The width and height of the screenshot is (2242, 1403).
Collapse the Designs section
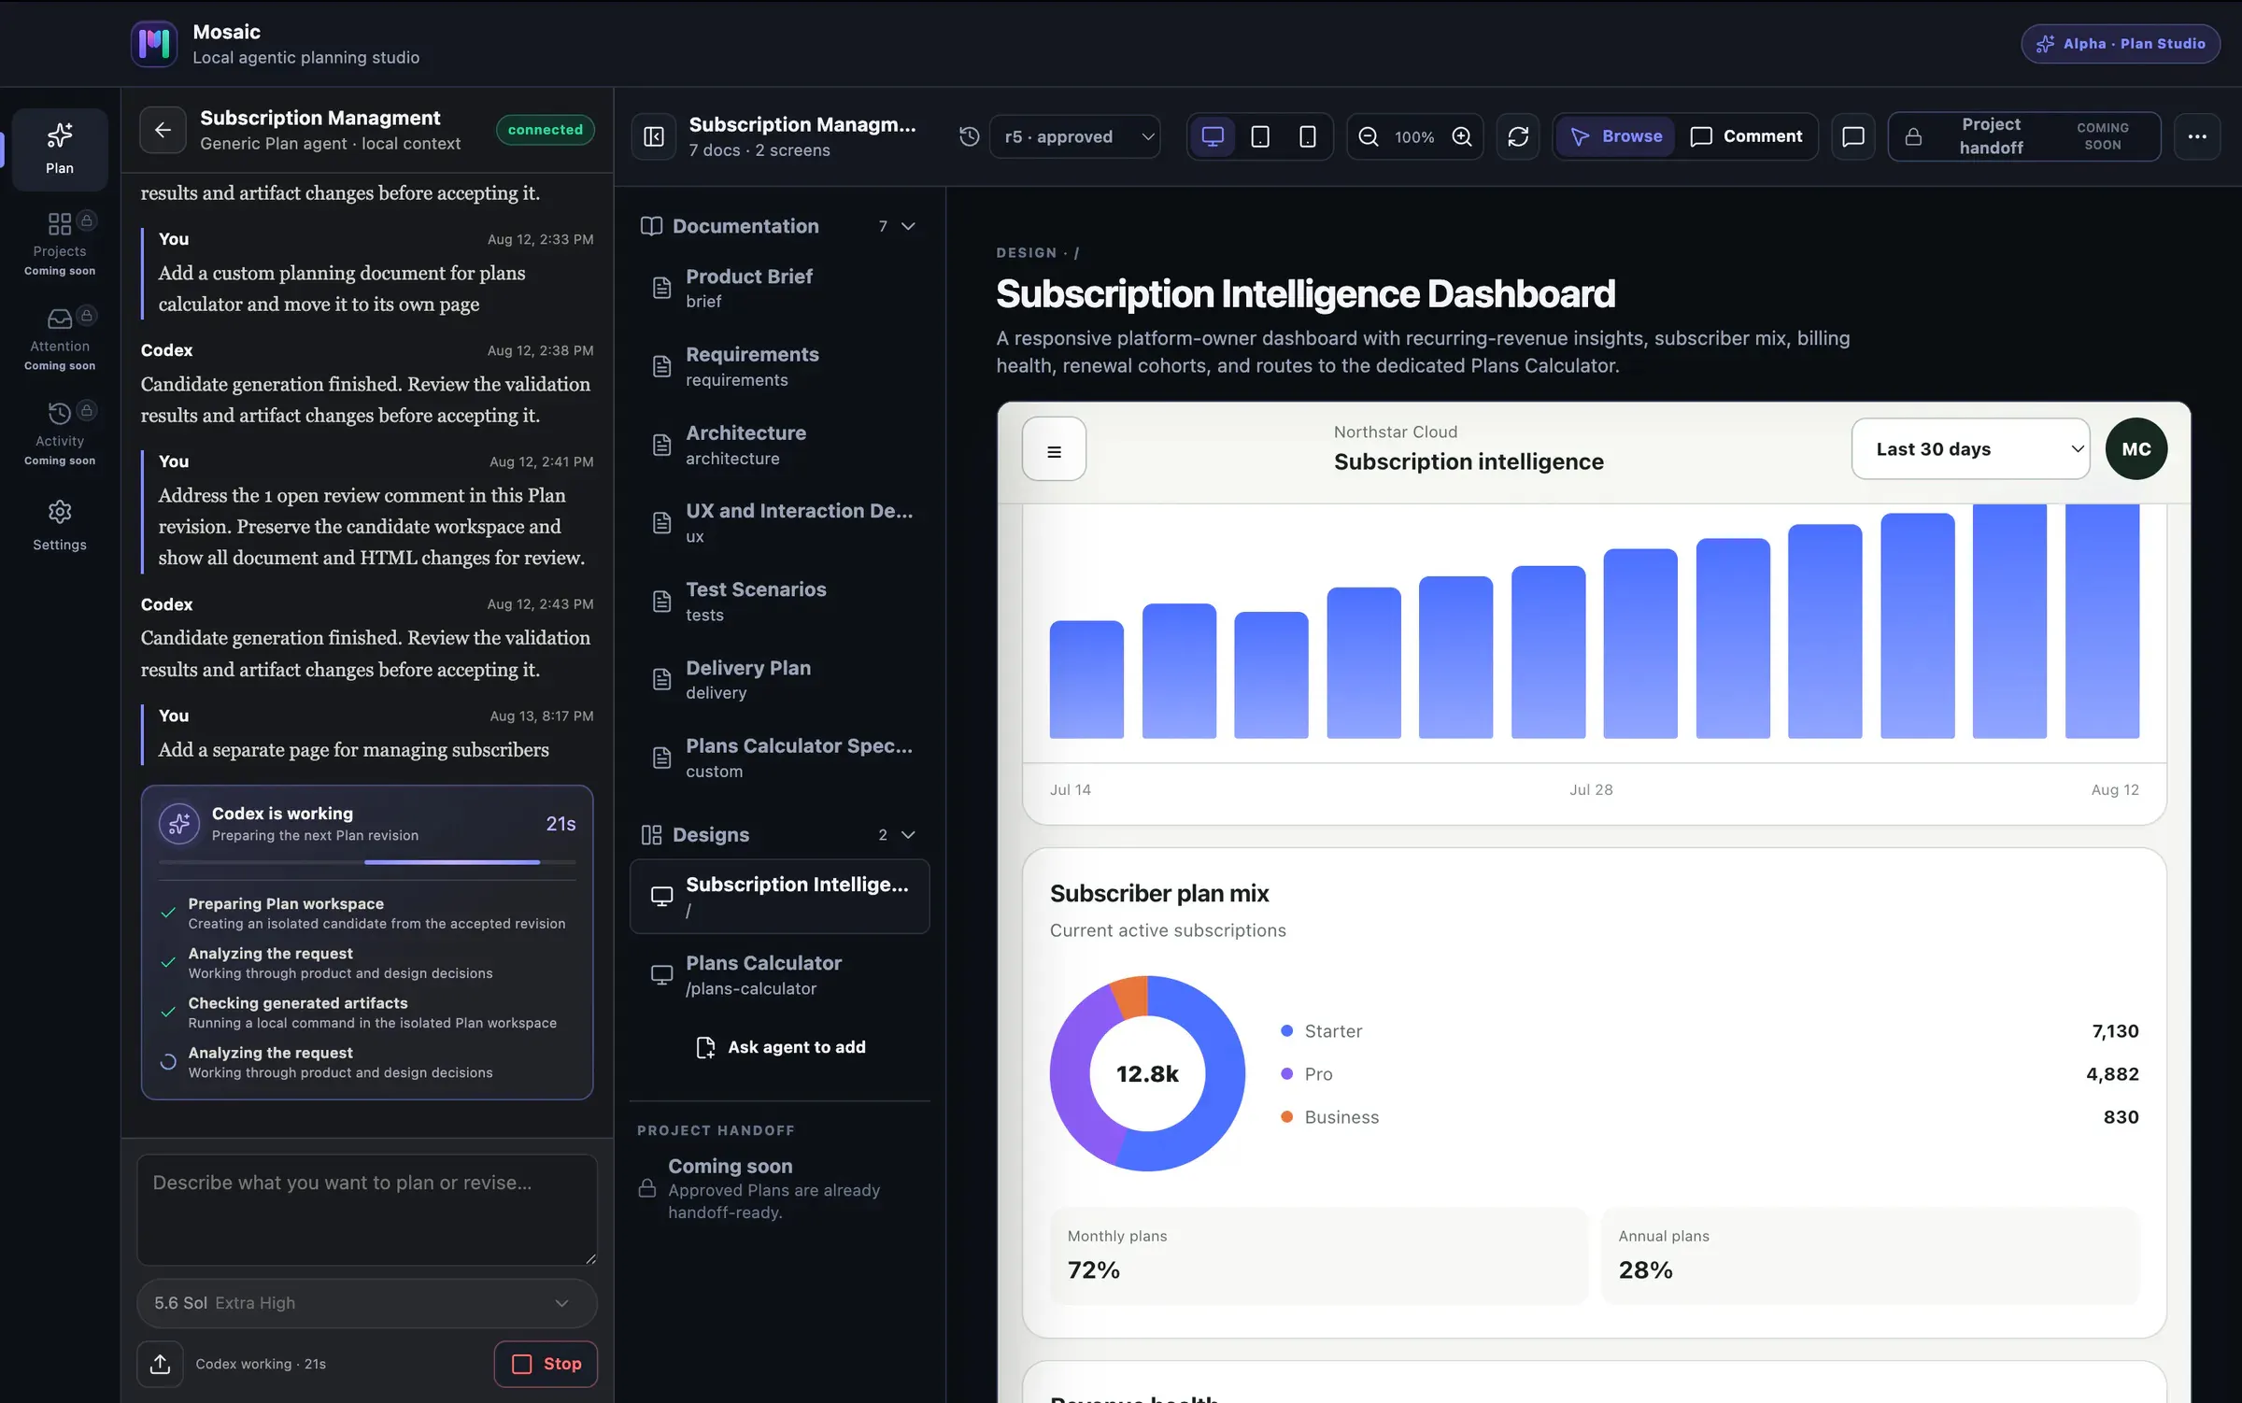point(908,834)
